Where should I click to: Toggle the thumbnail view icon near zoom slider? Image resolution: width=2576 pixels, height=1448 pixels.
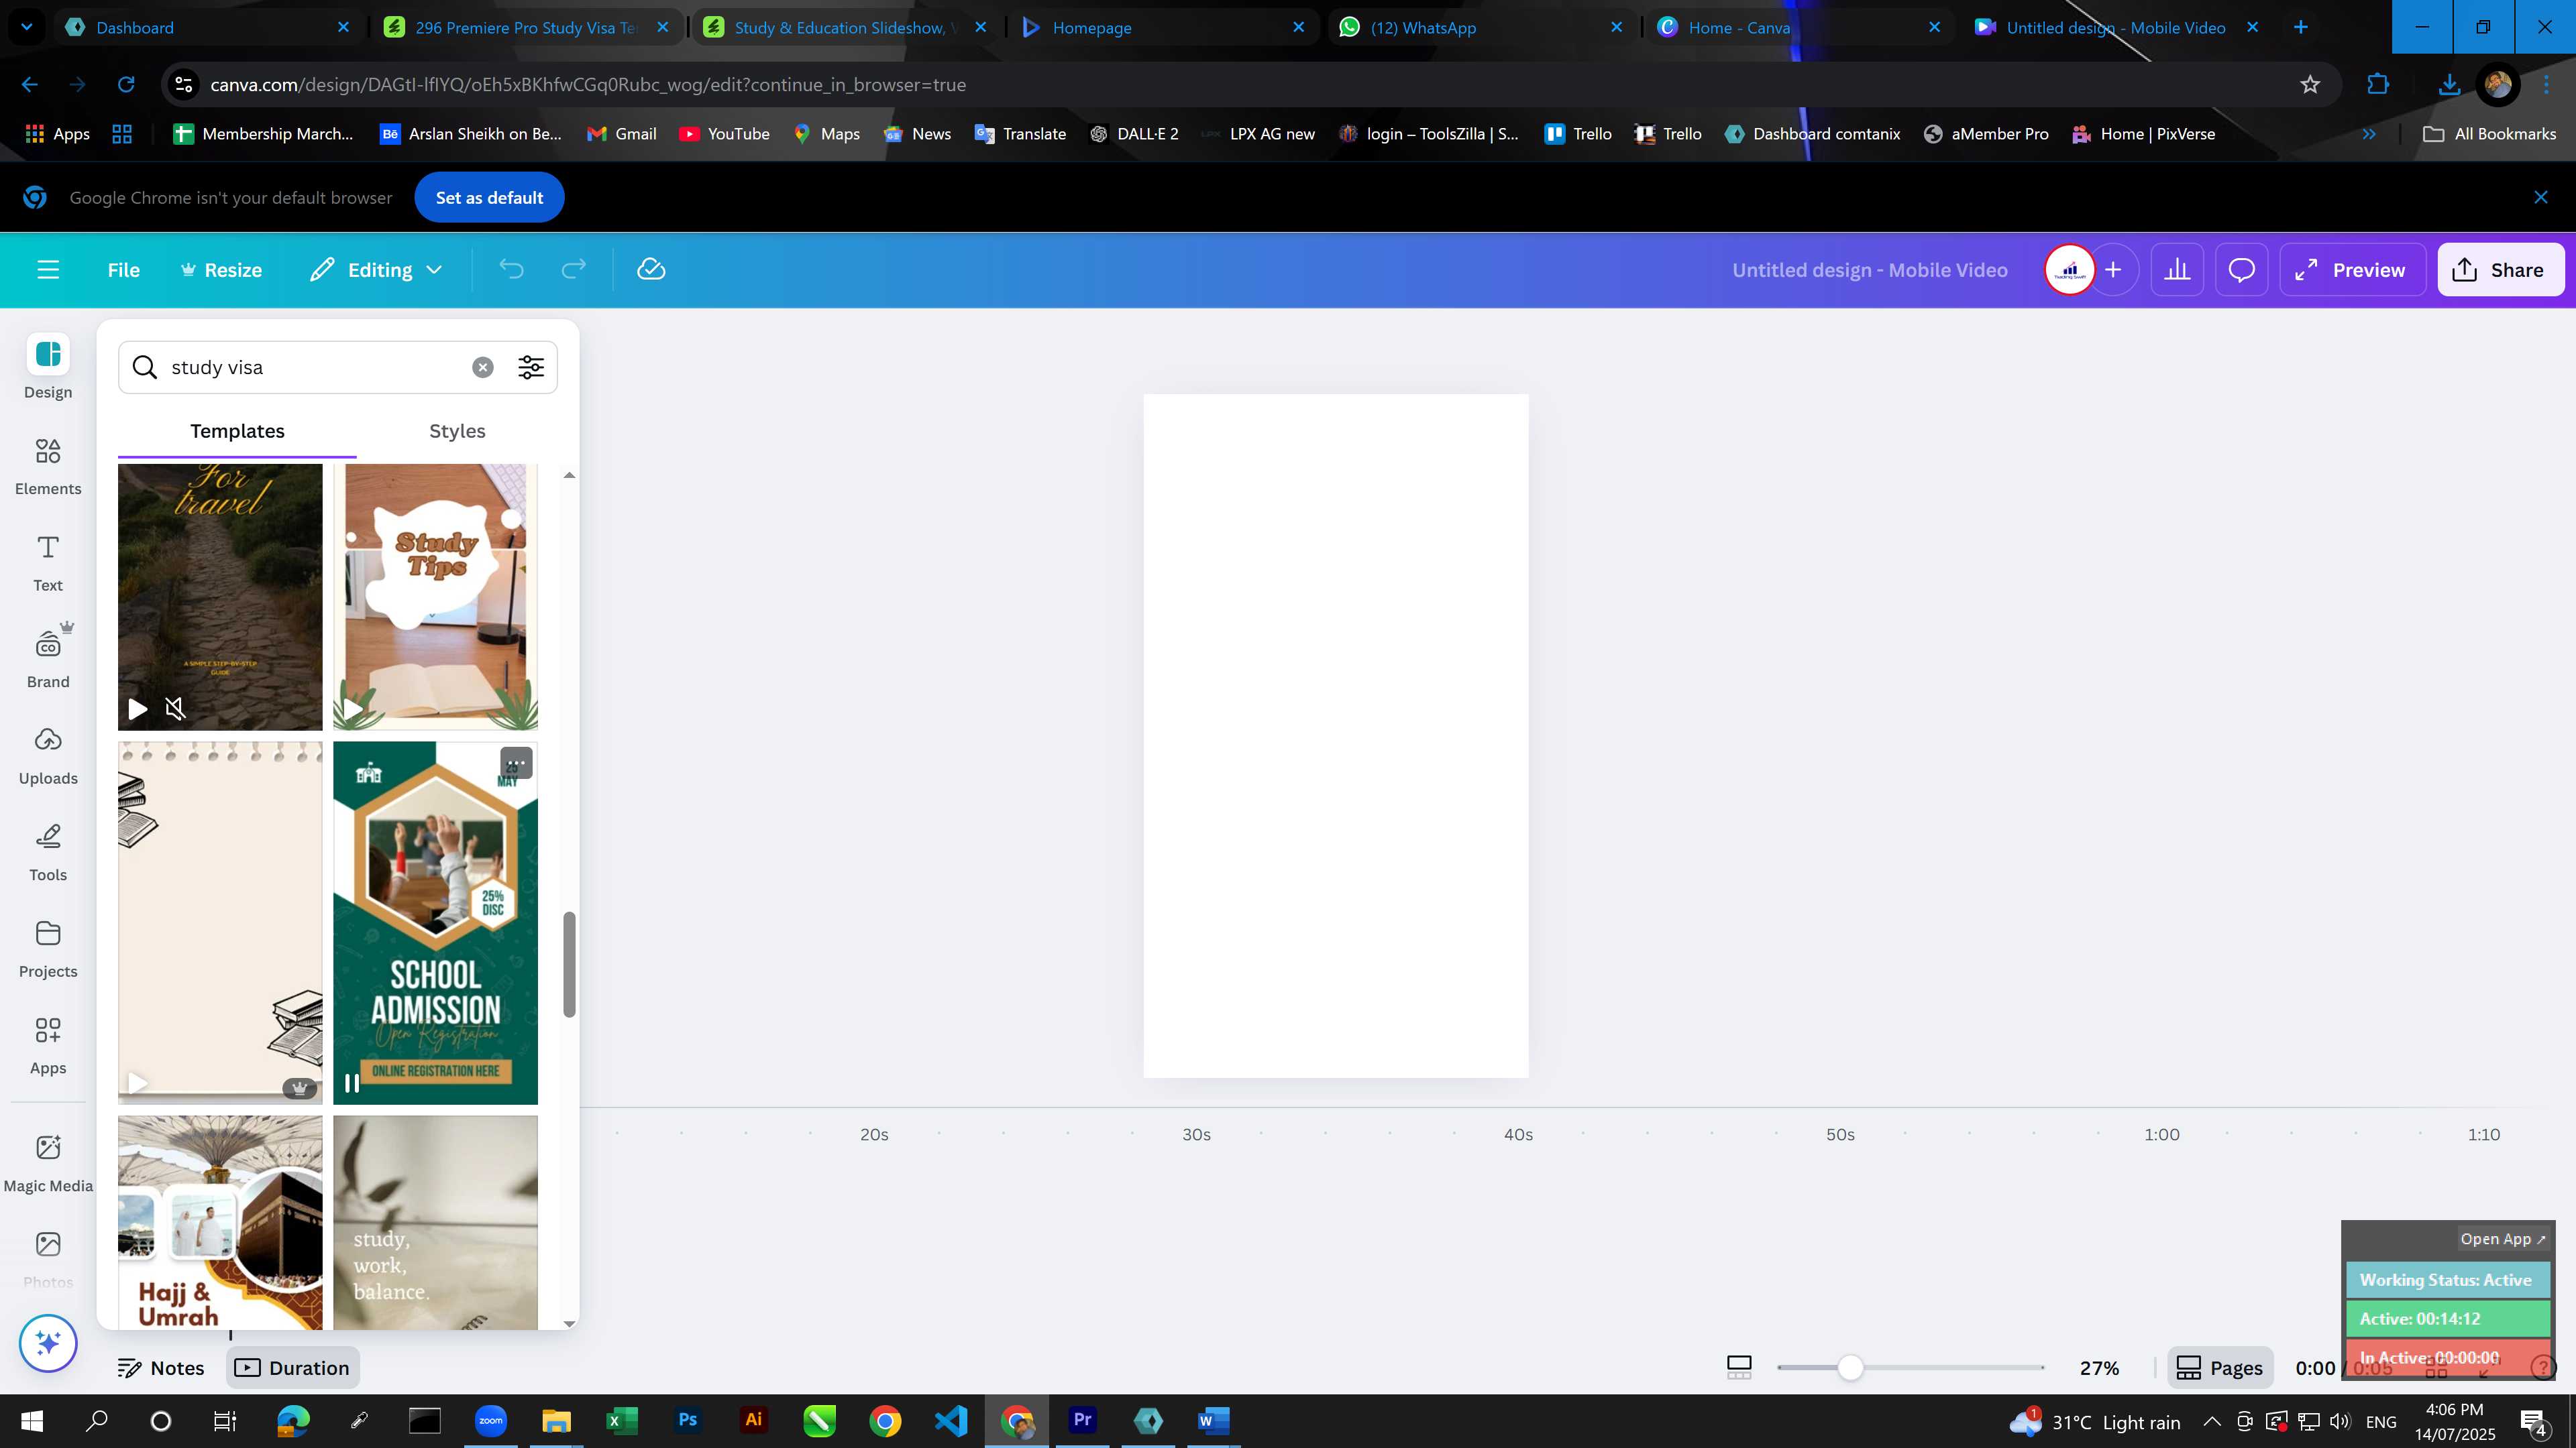pos(1739,1367)
